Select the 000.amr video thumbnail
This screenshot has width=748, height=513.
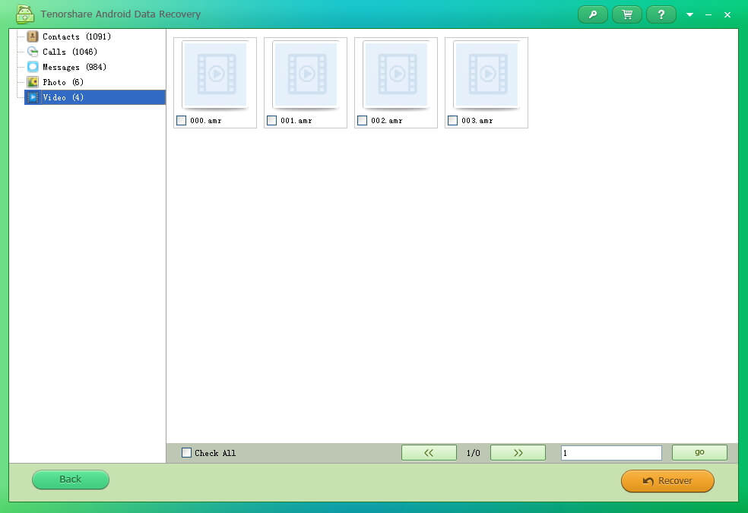click(216, 74)
